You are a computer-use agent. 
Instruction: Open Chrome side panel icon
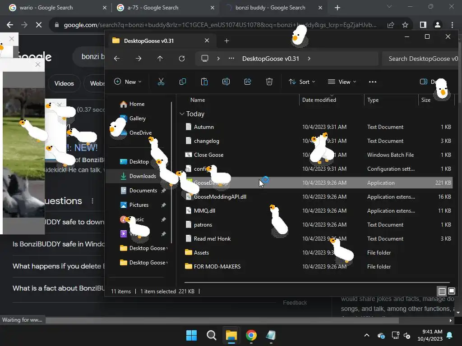423,25
